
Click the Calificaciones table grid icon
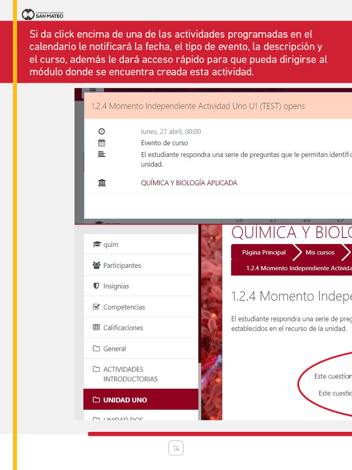click(x=96, y=328)
